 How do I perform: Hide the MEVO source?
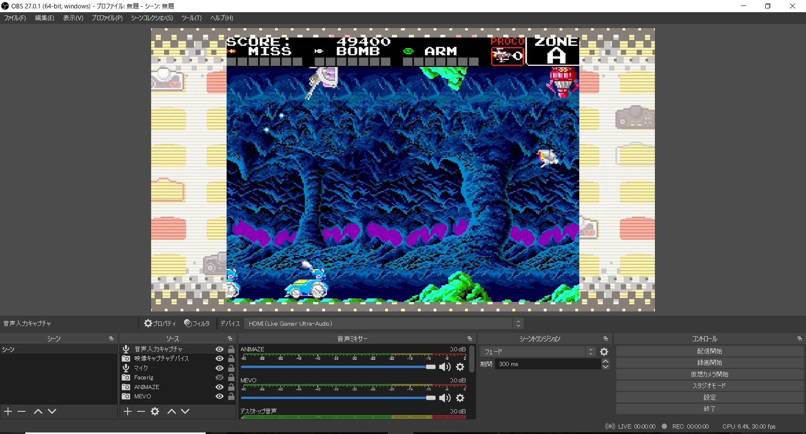(219, 396)
